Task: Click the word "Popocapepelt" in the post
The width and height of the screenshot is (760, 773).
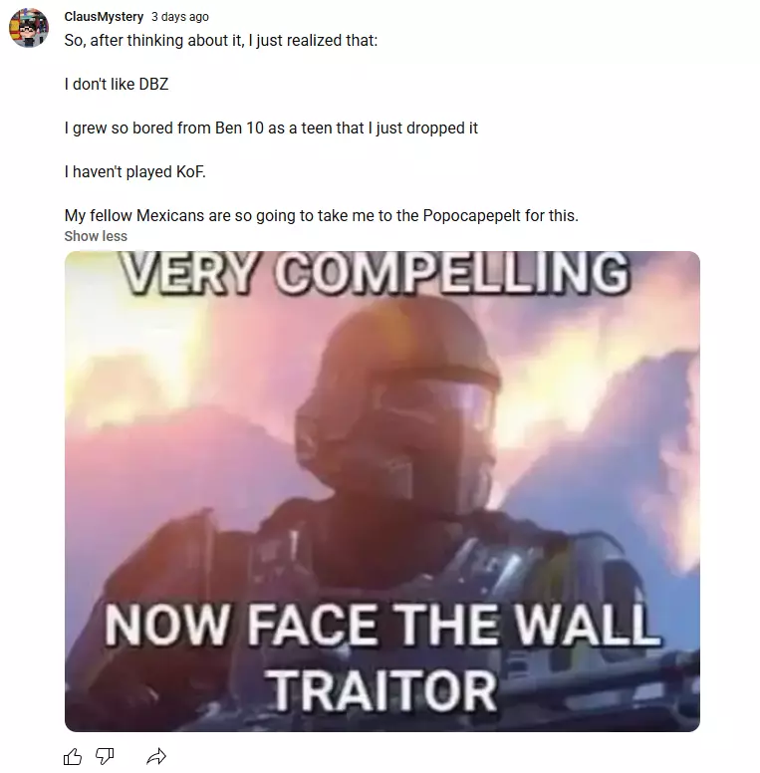Action: coord(472,216)
